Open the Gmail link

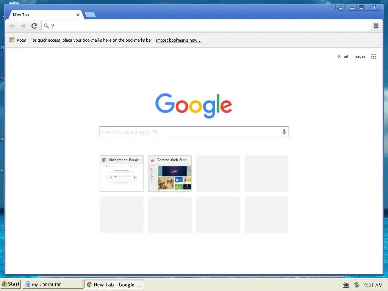pos(343,56)
